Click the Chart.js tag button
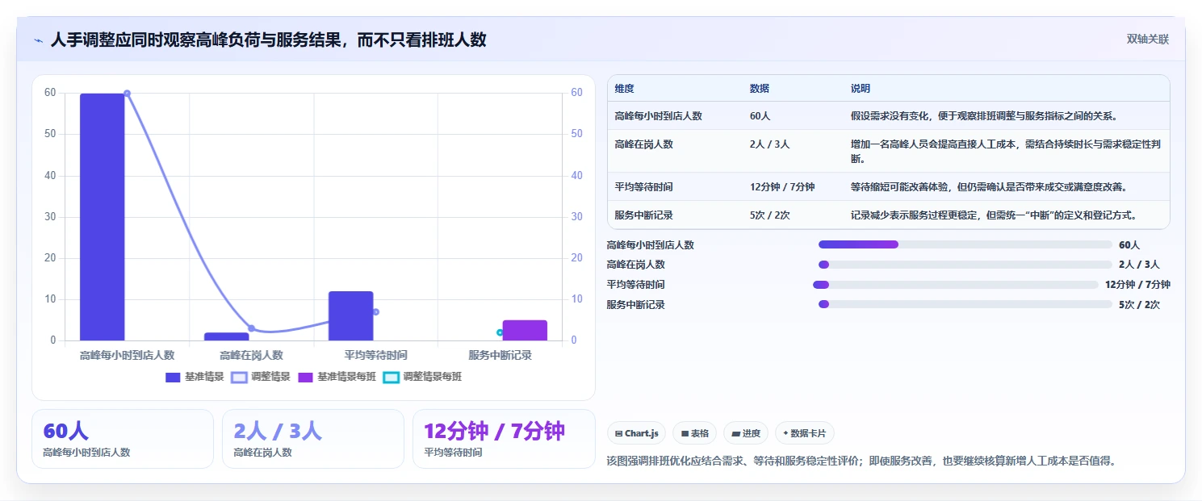Viewport: 1202px width, 501px height. 636,433
